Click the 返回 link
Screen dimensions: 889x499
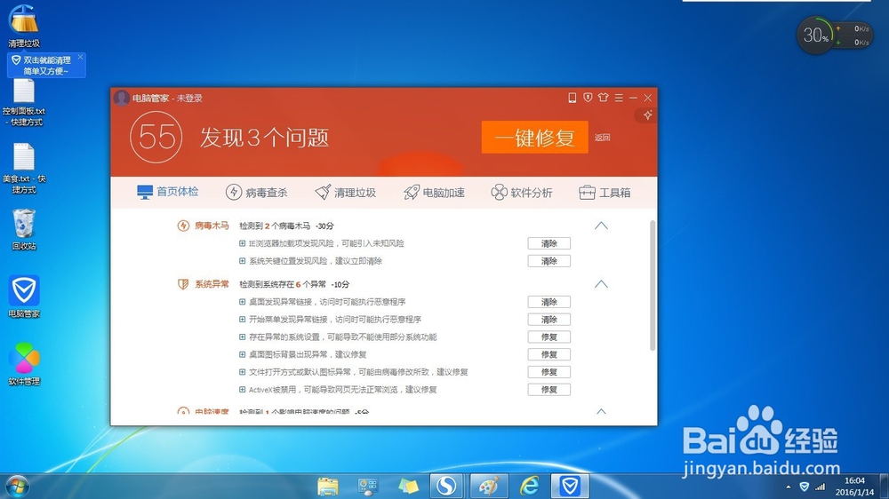(x=602, y=138)
